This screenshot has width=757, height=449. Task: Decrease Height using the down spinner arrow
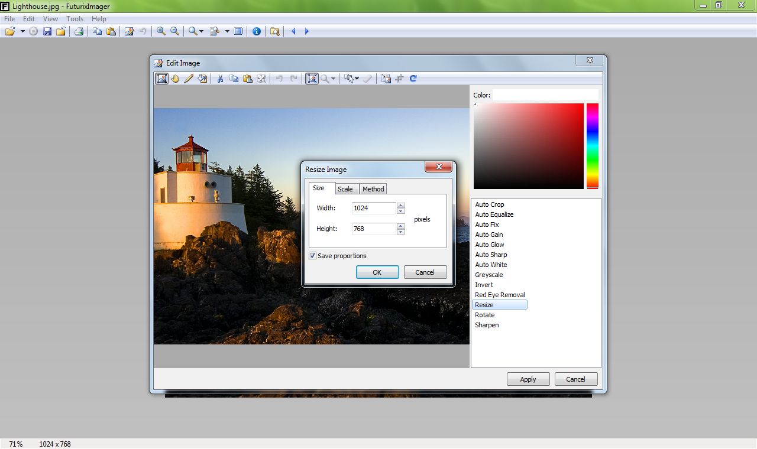point(401,232)
